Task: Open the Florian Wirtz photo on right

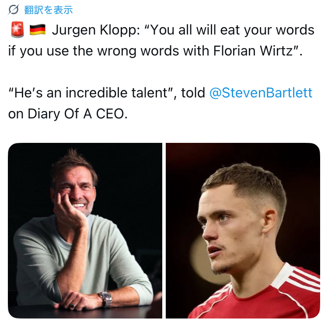Action: pos(243,231)
